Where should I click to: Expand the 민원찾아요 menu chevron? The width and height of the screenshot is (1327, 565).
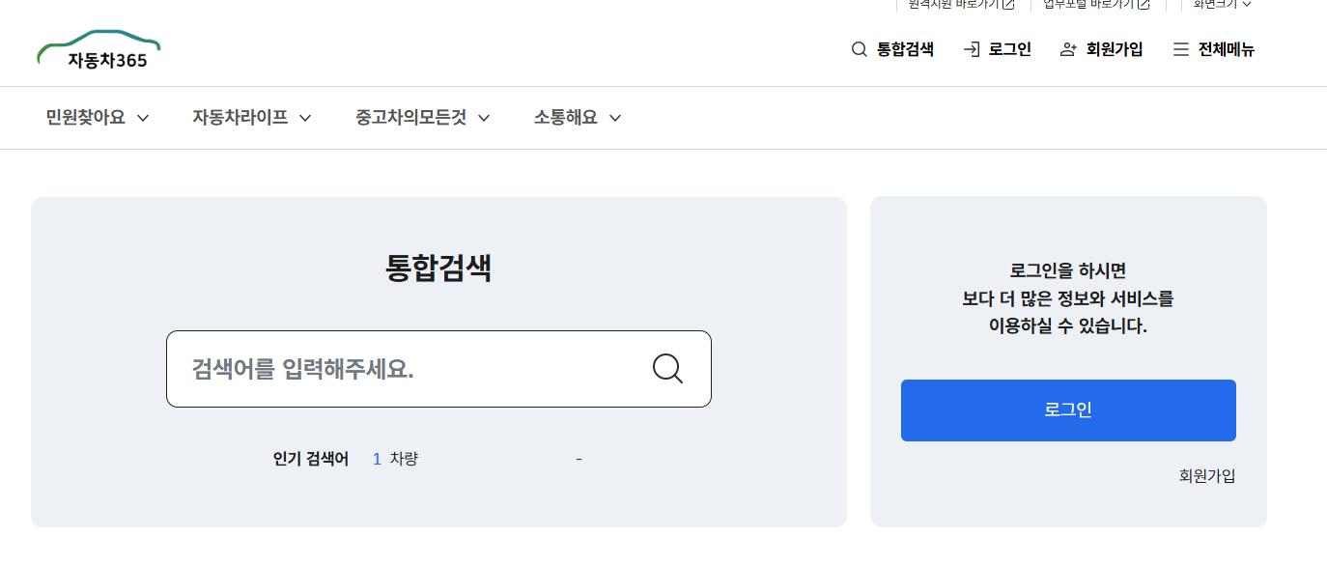[x=144, y=117]
